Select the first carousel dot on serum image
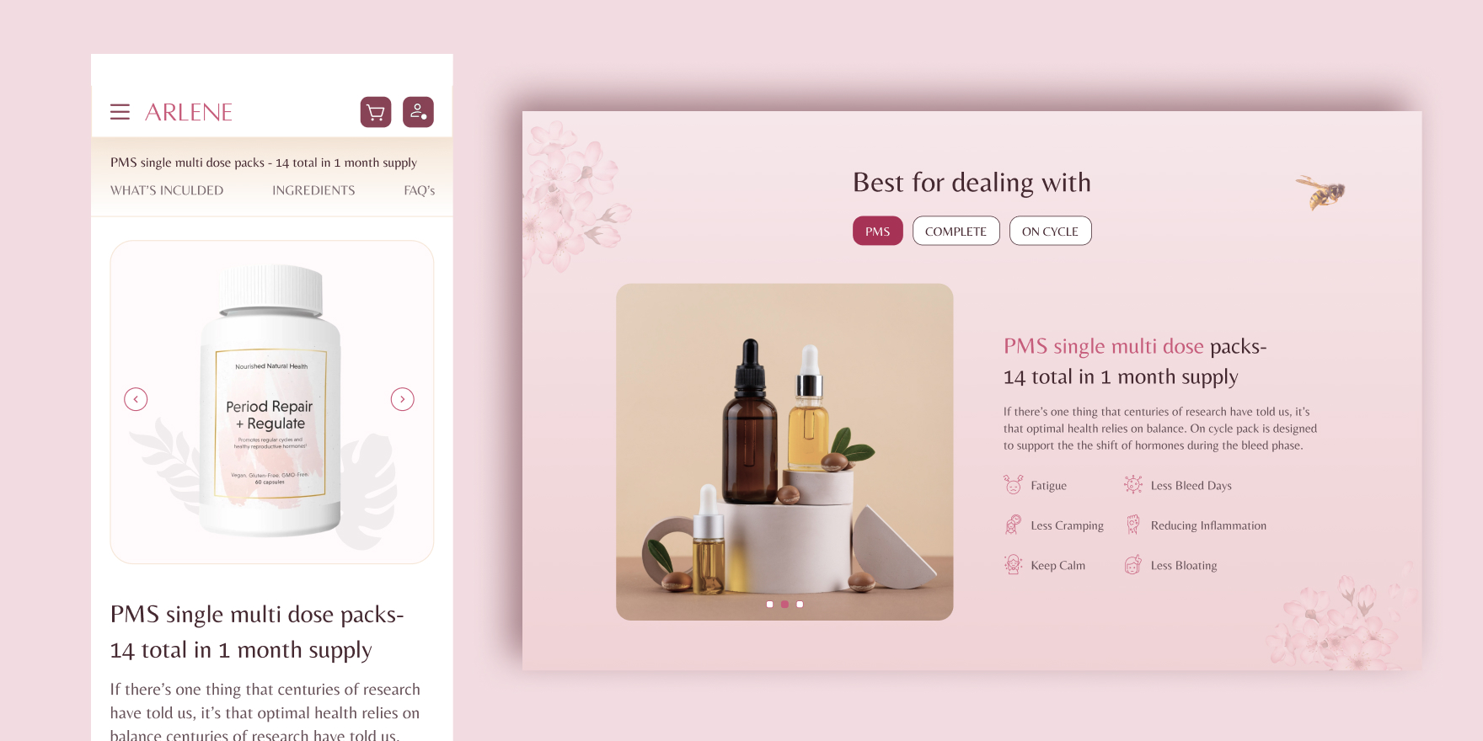This screenshot has width=1483, height=741. point(770,605)
